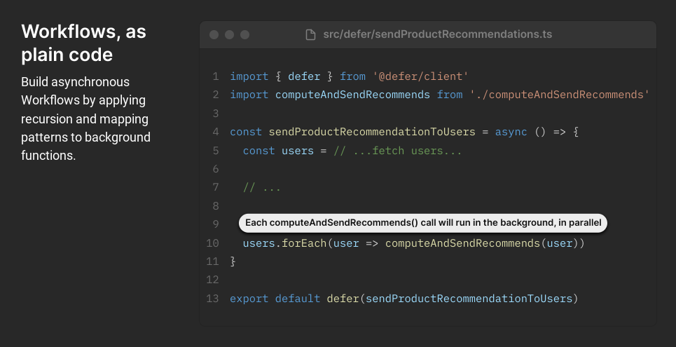Click the first gray window dot
Screen dimensions: 676x347
214,34
